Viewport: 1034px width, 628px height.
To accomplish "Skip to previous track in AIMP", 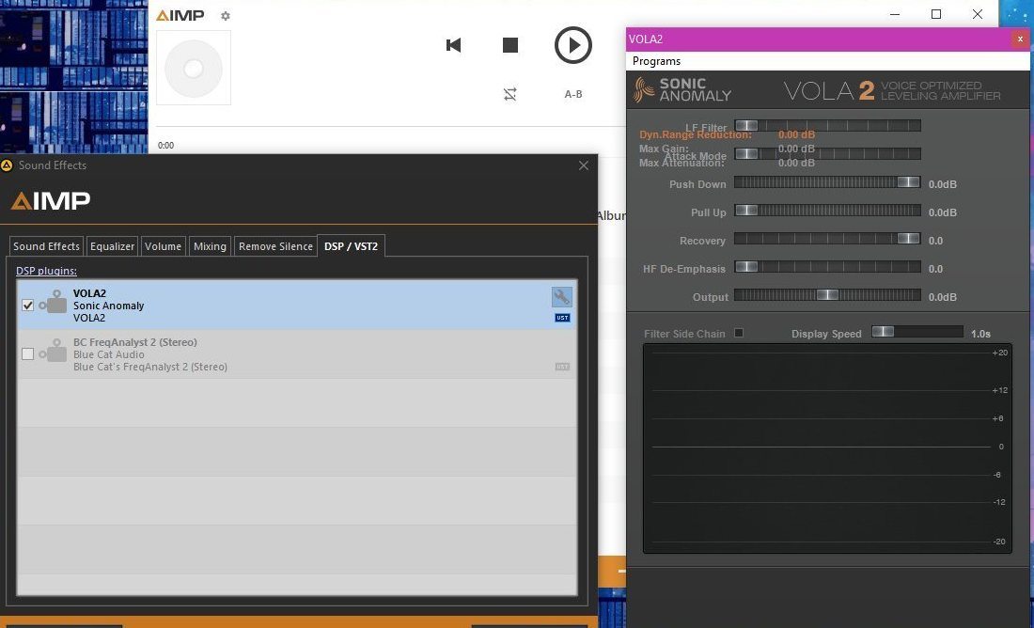I will pos(454,45).
